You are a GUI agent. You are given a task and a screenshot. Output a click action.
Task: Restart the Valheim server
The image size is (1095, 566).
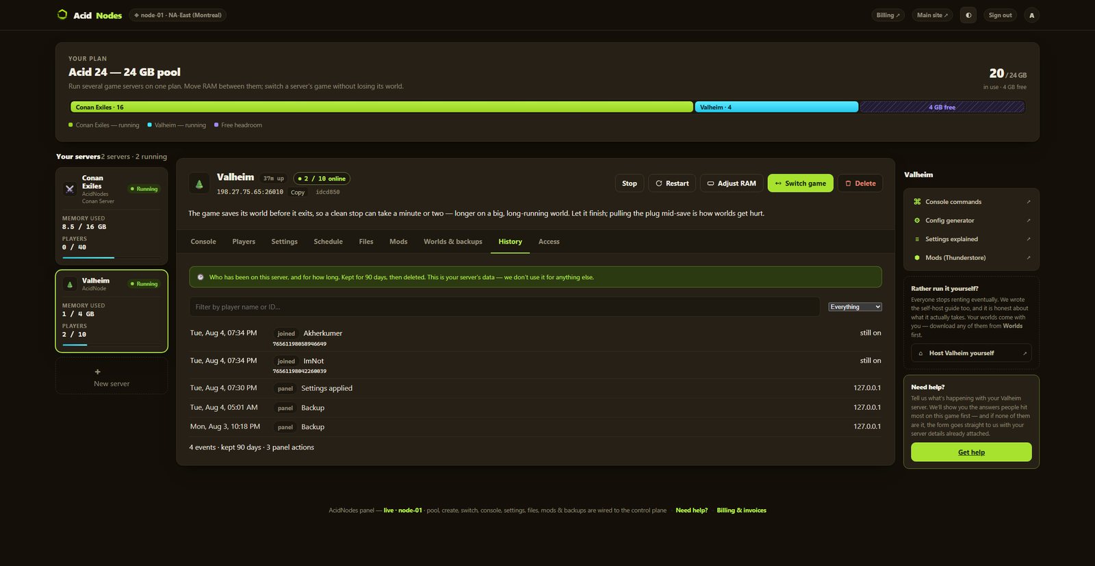[672, 183]
